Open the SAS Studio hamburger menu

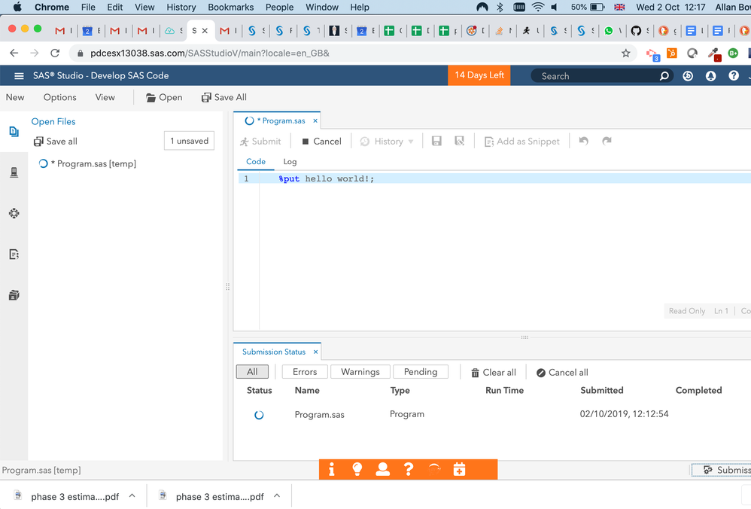click(x=19, y=76)
